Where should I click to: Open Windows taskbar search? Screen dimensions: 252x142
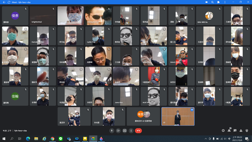[12, 139]
